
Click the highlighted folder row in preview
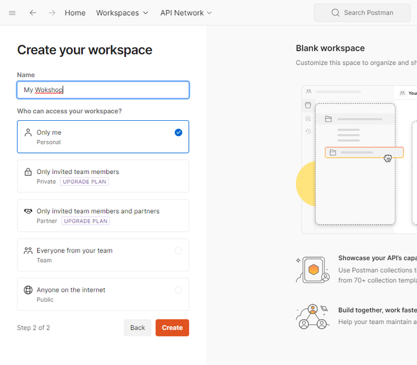[x=364, y=152]
